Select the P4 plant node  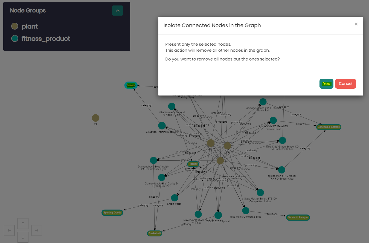click(95, 118)
